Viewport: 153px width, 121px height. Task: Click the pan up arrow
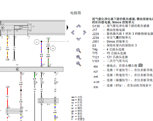click(x=79, y=26)
